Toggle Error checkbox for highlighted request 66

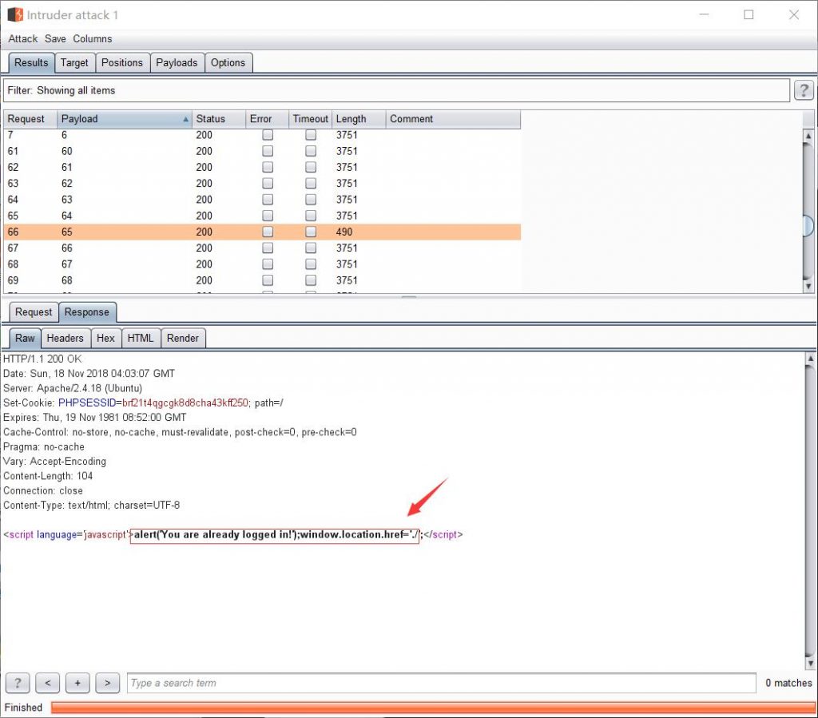[x=268, y=232]
